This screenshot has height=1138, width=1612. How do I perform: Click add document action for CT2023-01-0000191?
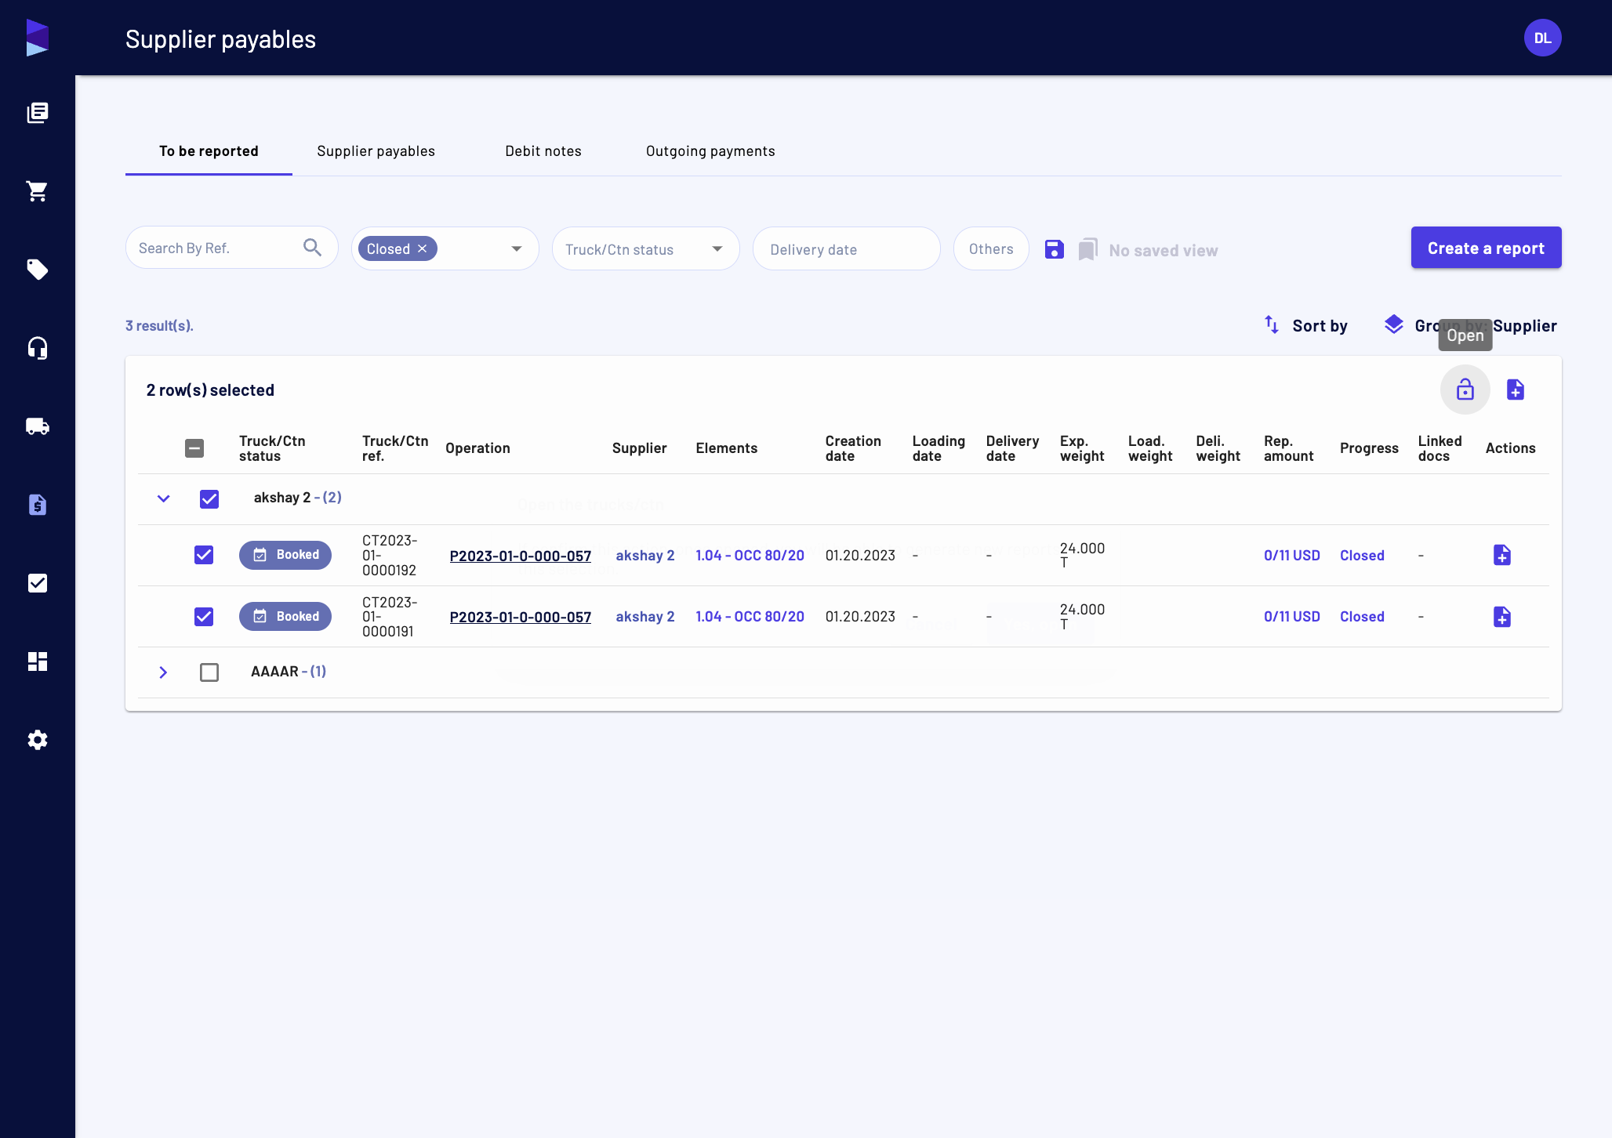point(1502,617)
